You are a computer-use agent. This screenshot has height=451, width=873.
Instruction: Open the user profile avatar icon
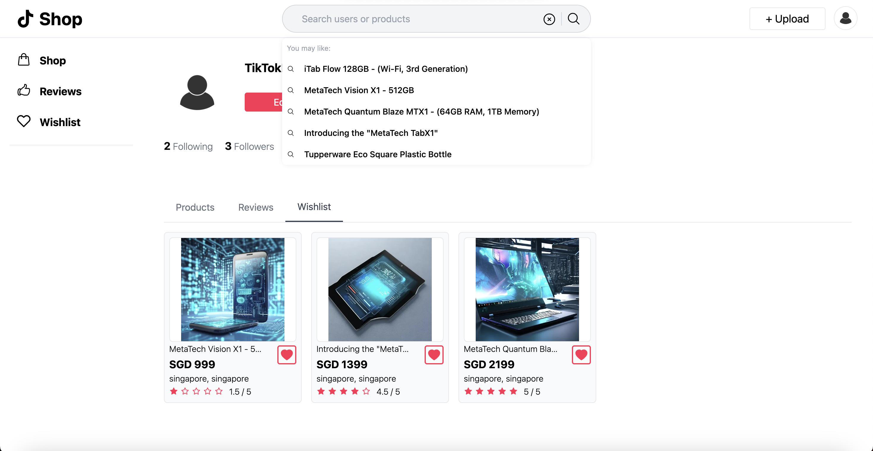(845, 19)
